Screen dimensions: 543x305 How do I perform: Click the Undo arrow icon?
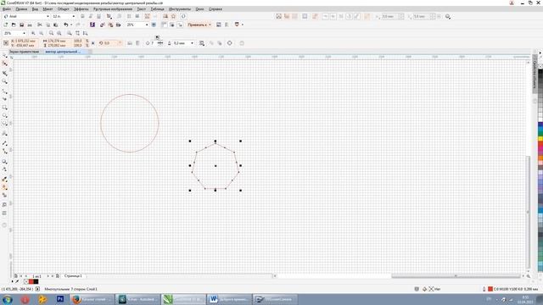click(x=65, y=25)
